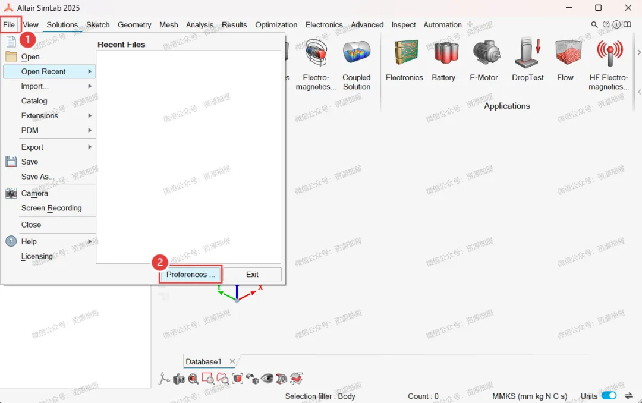
Task: Collapse ribbon with left chevron at right edge
Action: pyautogui.click(x=638, y=92)
